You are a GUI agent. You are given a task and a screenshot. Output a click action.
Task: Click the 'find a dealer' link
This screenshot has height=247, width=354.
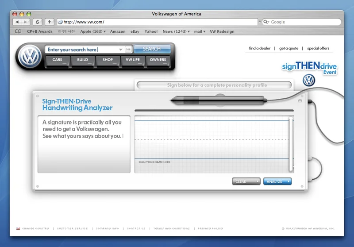pyautogui.click(x=260, y=48)
